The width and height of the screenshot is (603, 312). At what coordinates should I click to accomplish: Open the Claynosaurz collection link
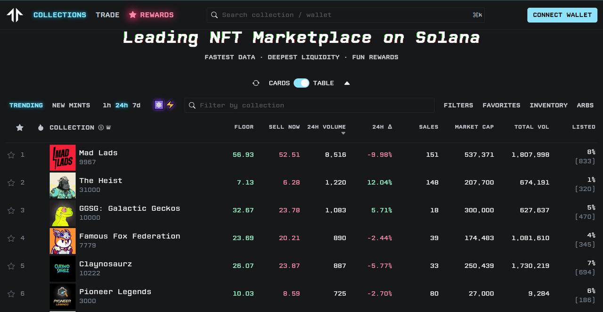coord(106,264)
